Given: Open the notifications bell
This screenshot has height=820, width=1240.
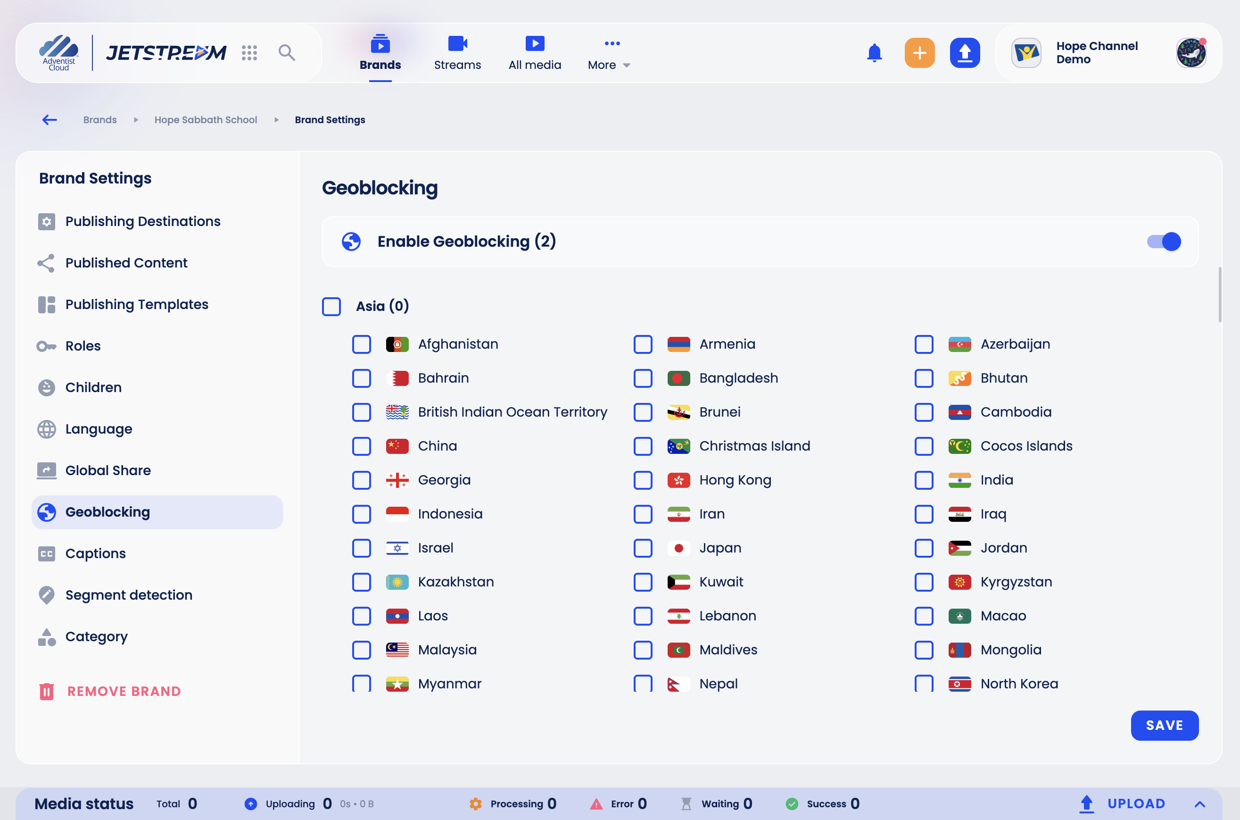Looking at the screenshot, I should (x=874, y=53).
